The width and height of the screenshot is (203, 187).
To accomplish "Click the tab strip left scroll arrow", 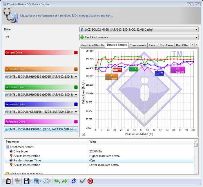I will point(193,45).
